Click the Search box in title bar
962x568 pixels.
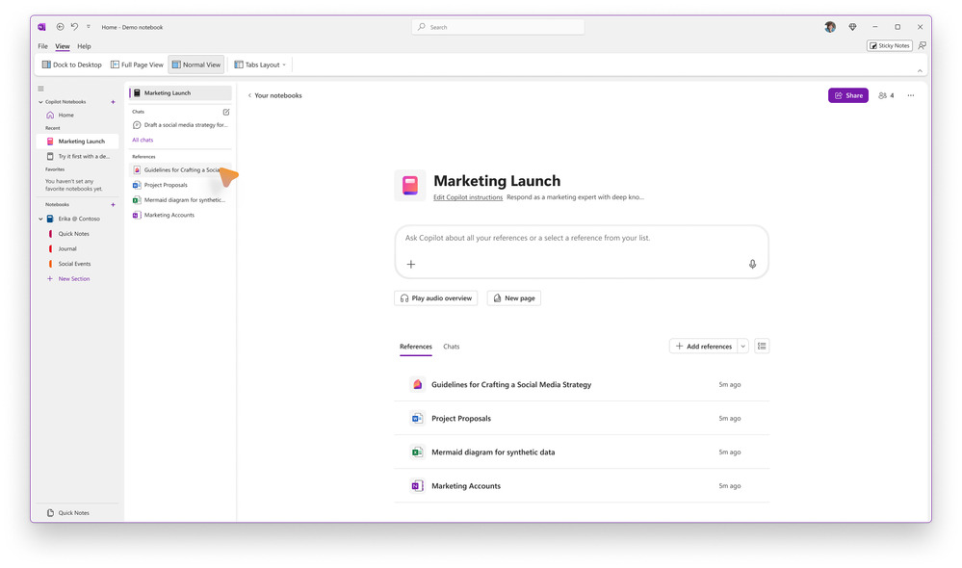[x=498, y=27]
